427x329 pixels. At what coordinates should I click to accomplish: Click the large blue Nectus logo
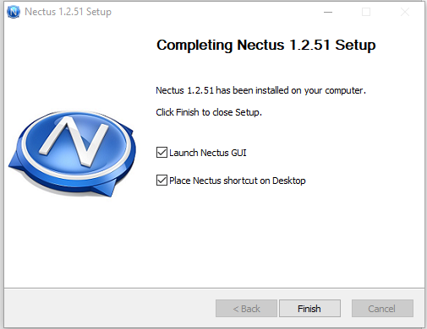[x=73, y=154]
